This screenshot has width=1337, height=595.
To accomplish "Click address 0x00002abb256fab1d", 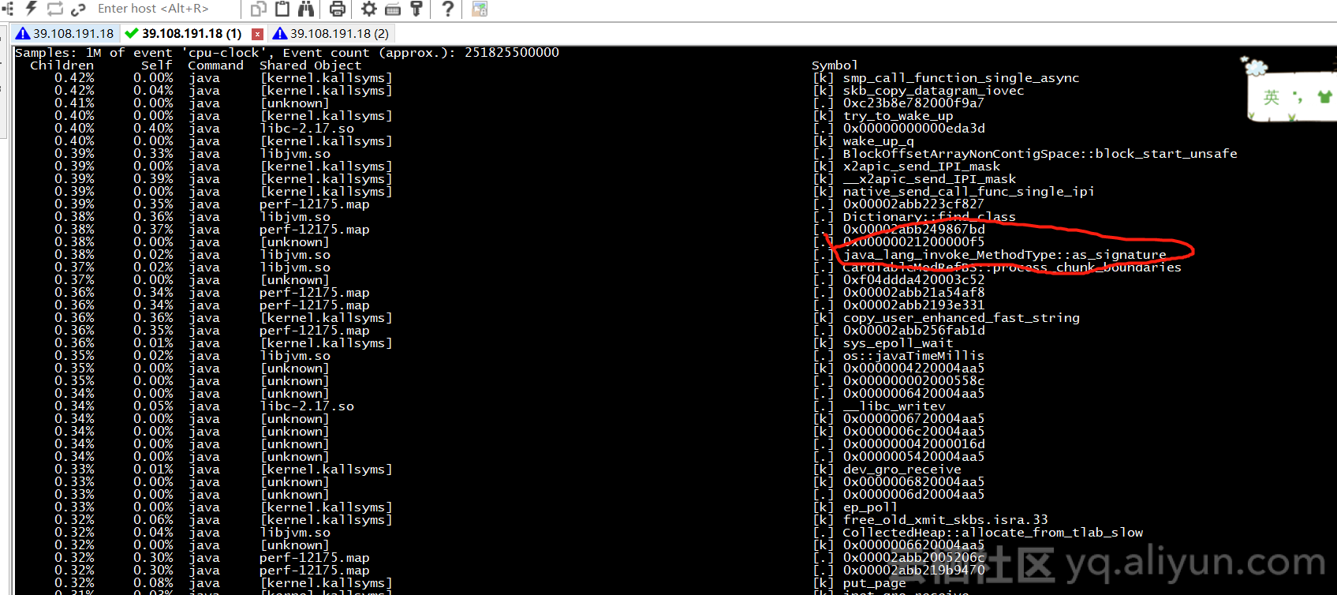I will [913, 331].
